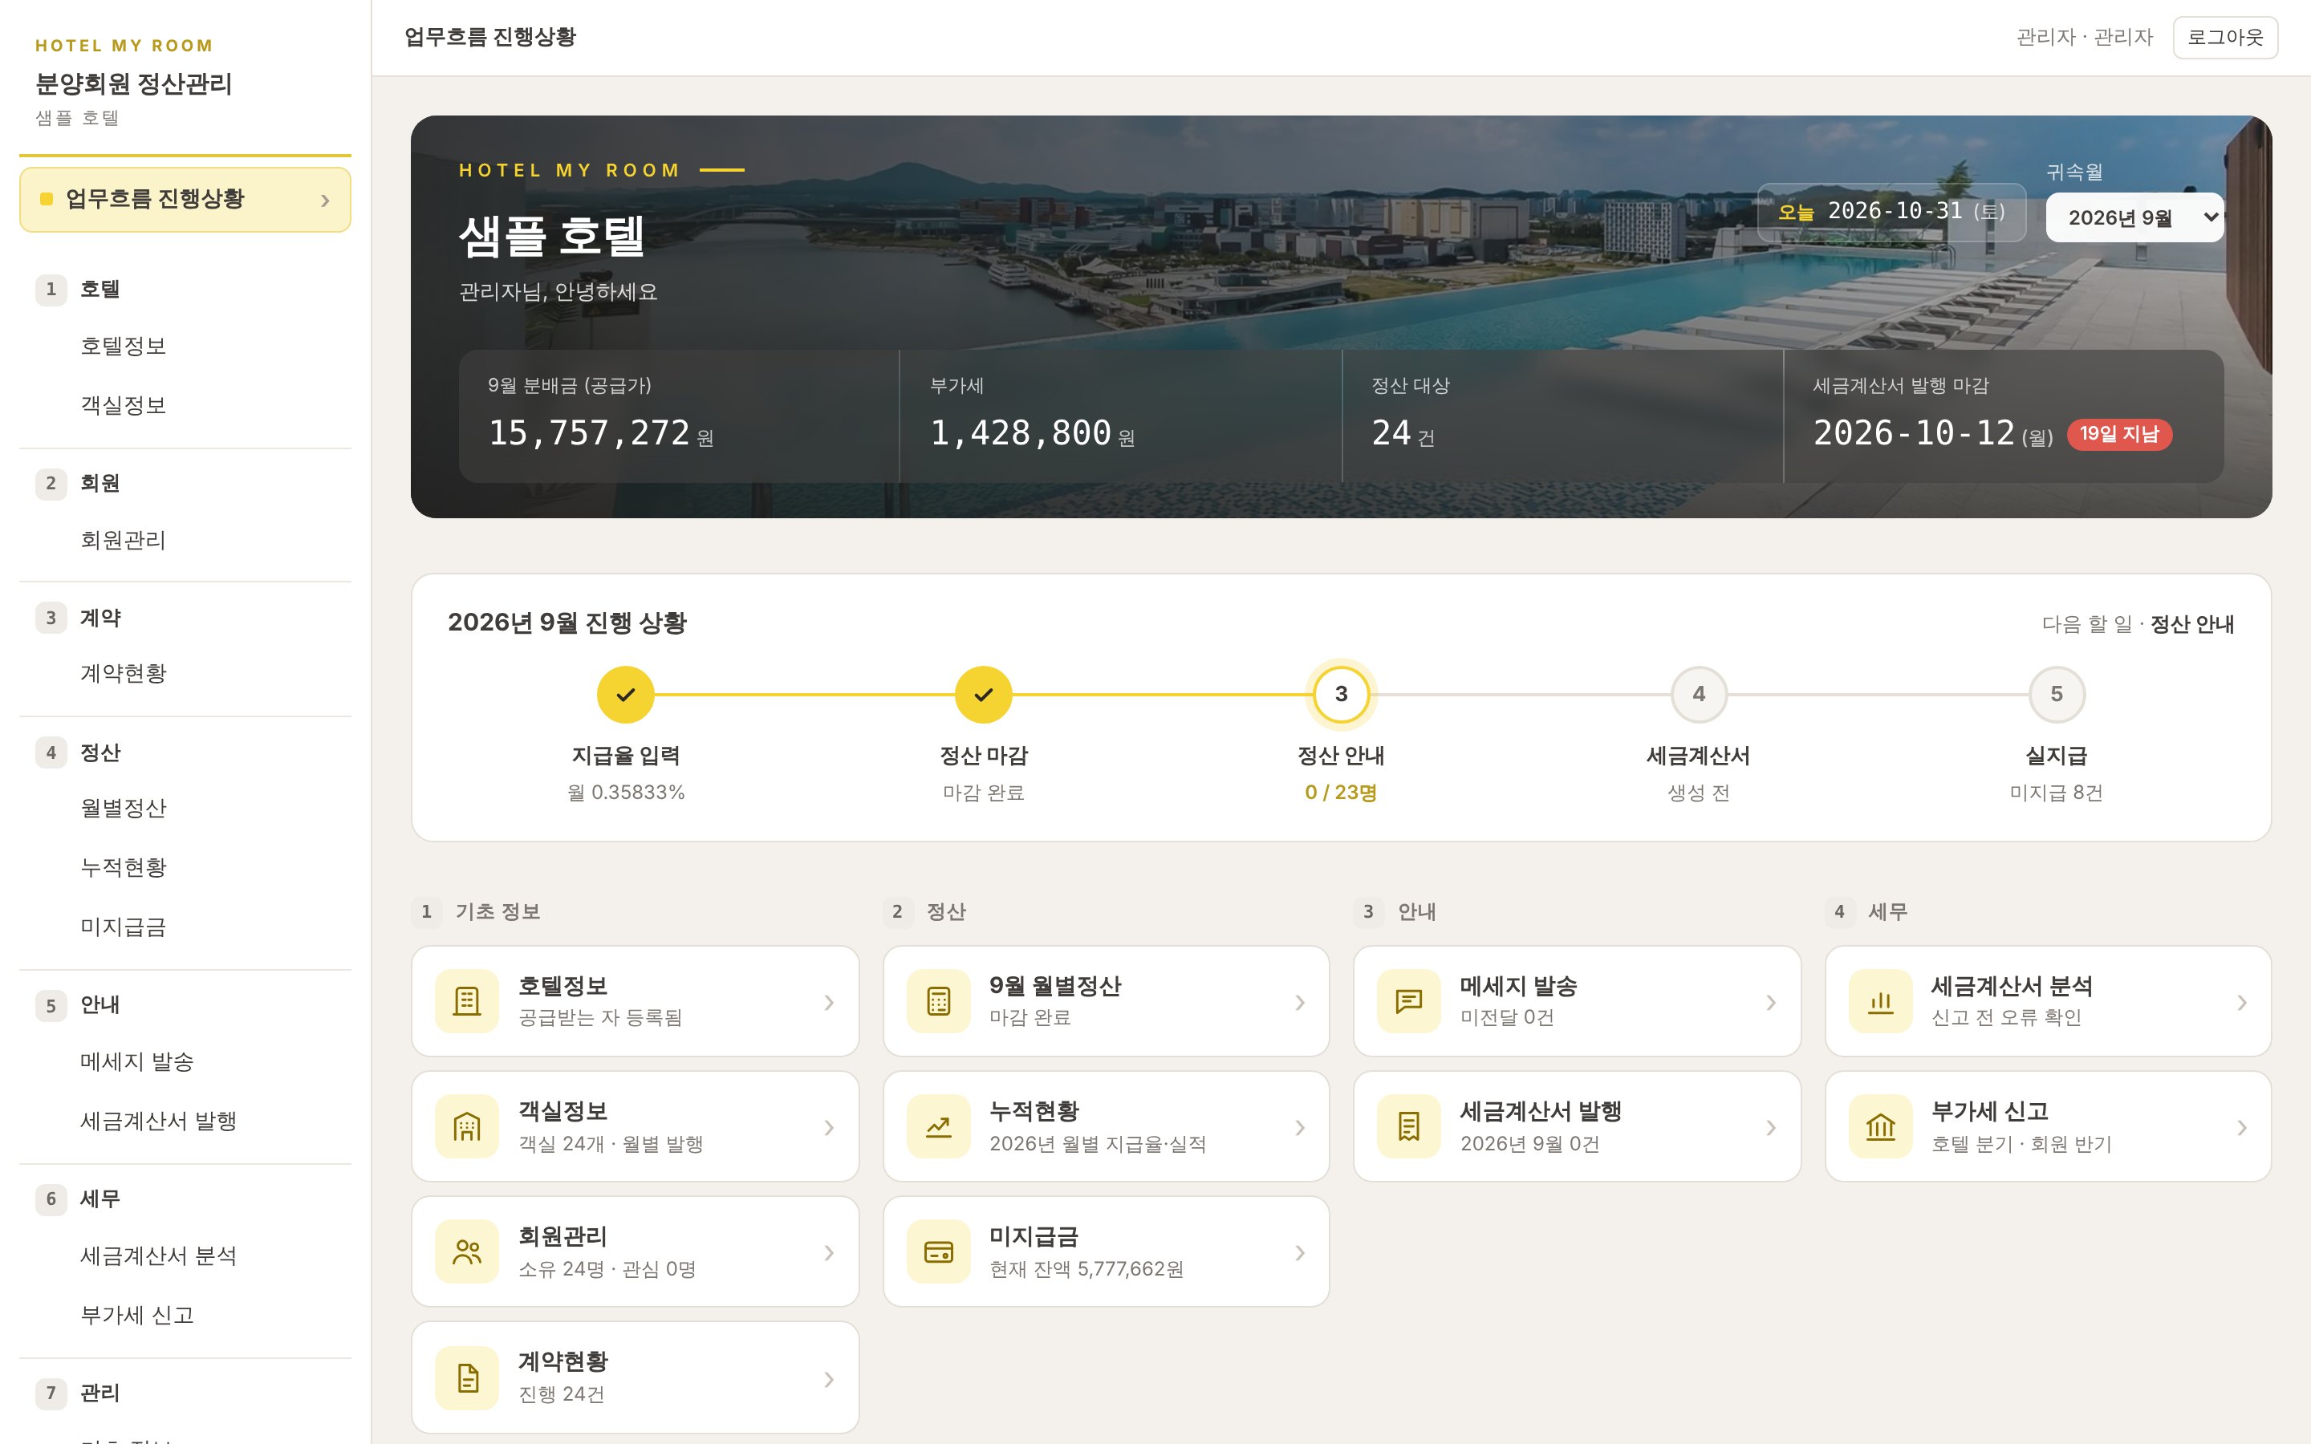Image resolution: width=2311 pixels, height=1444 pixels.
Task: Click the 로그아웃 button
Action: point(2225,37)
